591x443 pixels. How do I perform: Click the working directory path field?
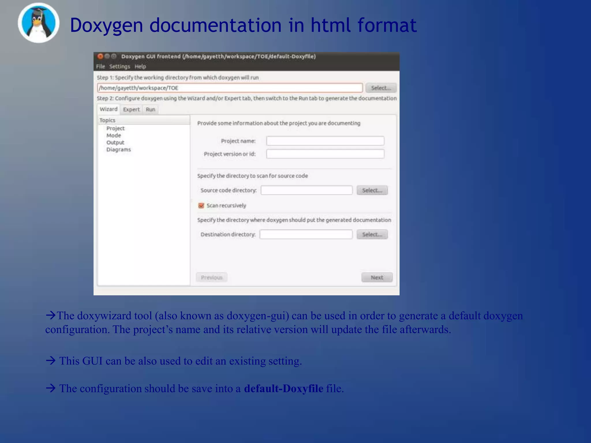point(230,88)
